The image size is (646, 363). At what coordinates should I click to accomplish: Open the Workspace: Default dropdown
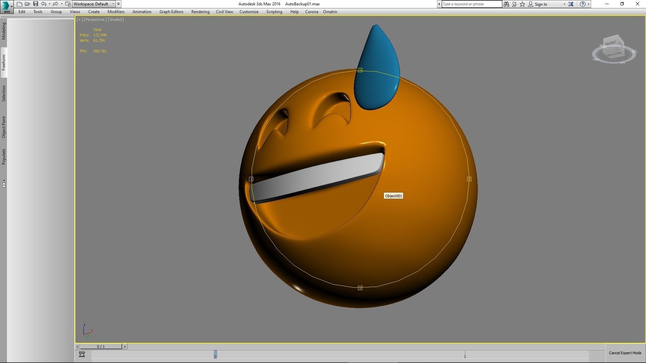tap(94, 4)
